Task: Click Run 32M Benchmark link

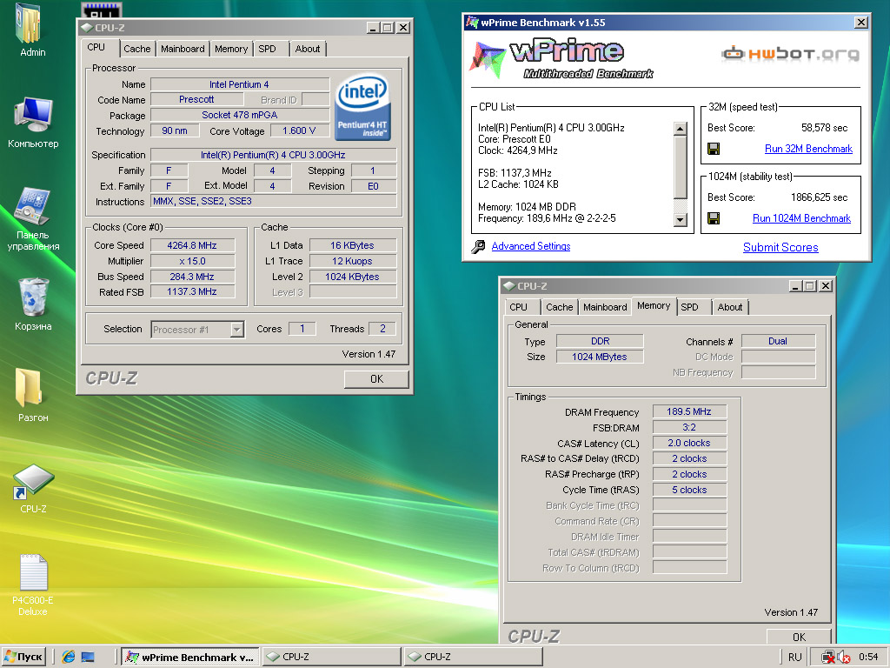Action: (x=808, y=149)
